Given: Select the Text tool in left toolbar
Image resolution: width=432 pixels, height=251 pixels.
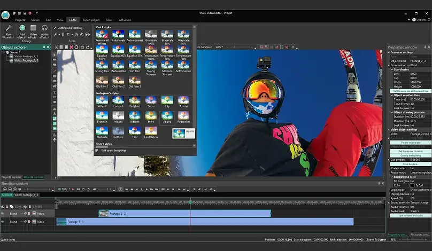Looking at the screenshot, I should click(55, 92).
